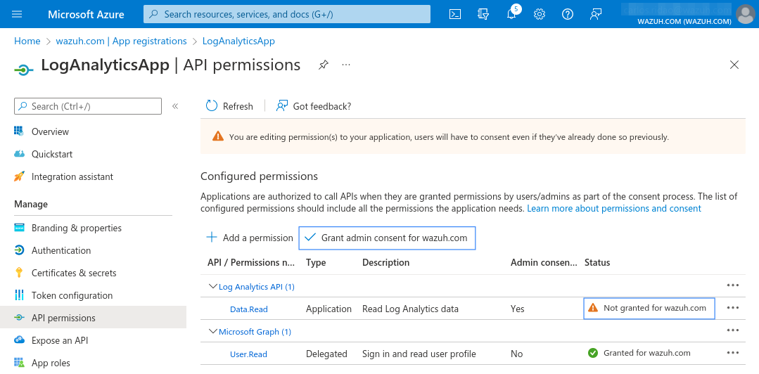This screenshot has width=759, height=374.
Task: Collapse the Microsoft Graph group
Action: pos(212,331)
